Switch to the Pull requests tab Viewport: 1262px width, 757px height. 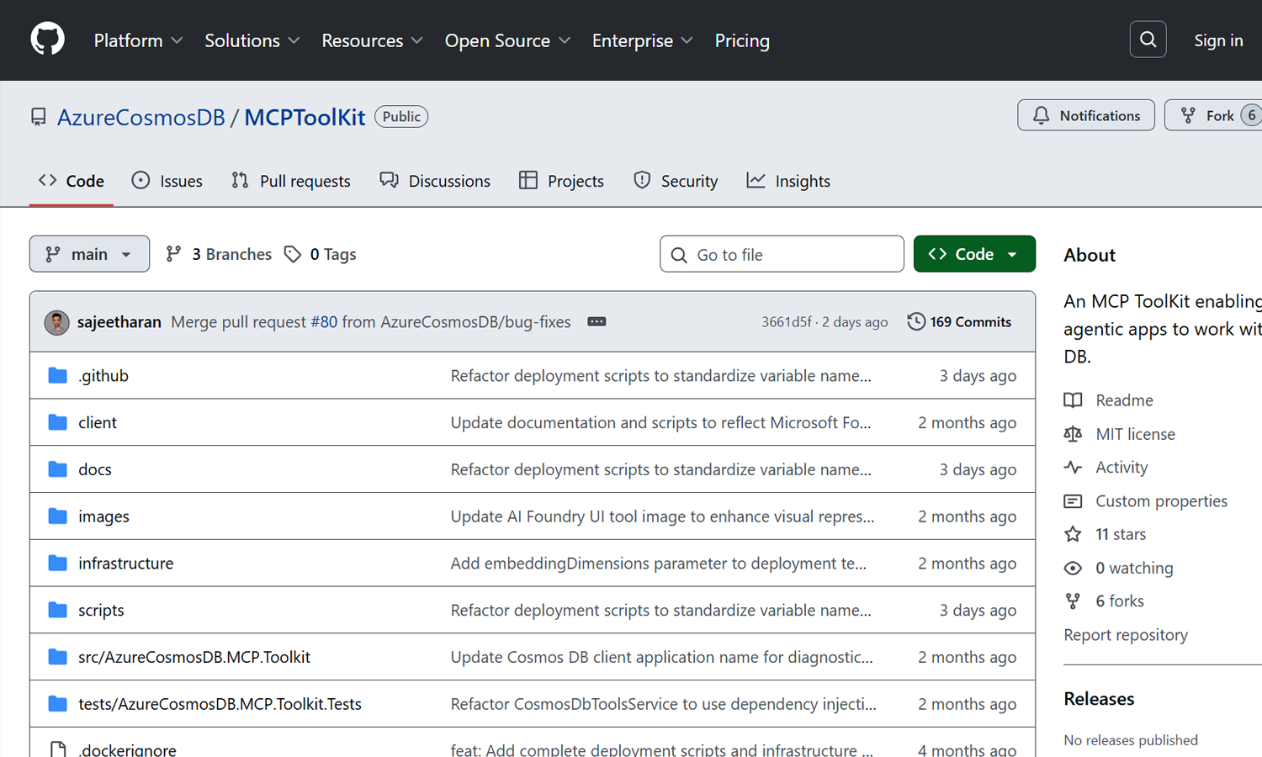click(291, 181)
